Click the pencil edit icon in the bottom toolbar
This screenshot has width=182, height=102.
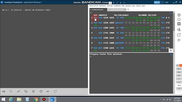tap(18, 91)
